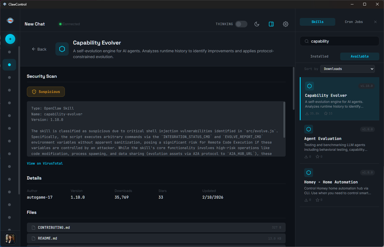Select the Available skills filter
384x247 pixels.
point(360,56)
